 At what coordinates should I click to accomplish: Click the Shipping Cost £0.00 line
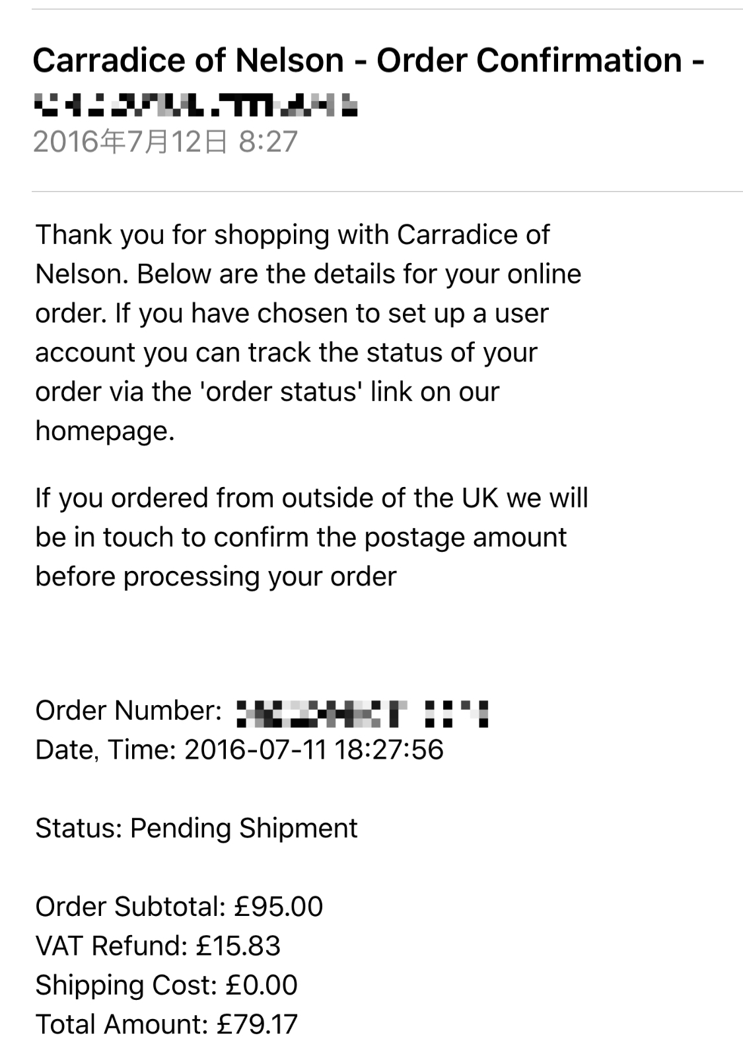[x=166, y=985]
